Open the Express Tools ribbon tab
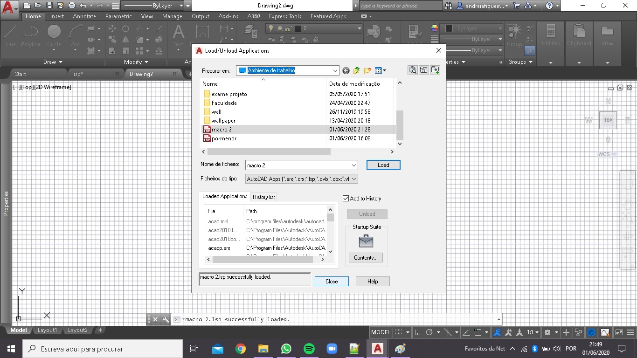The image size is (637, 358). [285, 16]
